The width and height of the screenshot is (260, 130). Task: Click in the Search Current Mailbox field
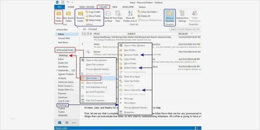pyautogui.click(x=185, y=29)
